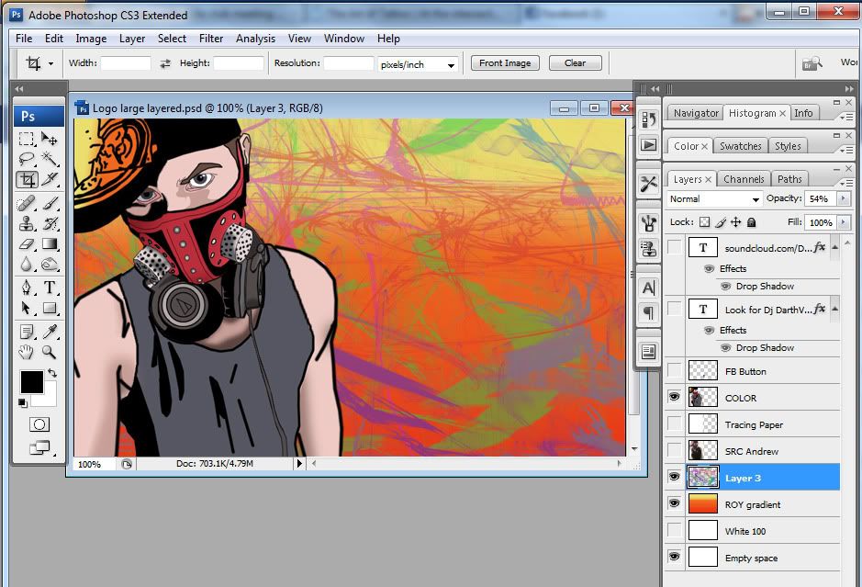
Task: Lock all layer properties
Action: coord(752,222)
